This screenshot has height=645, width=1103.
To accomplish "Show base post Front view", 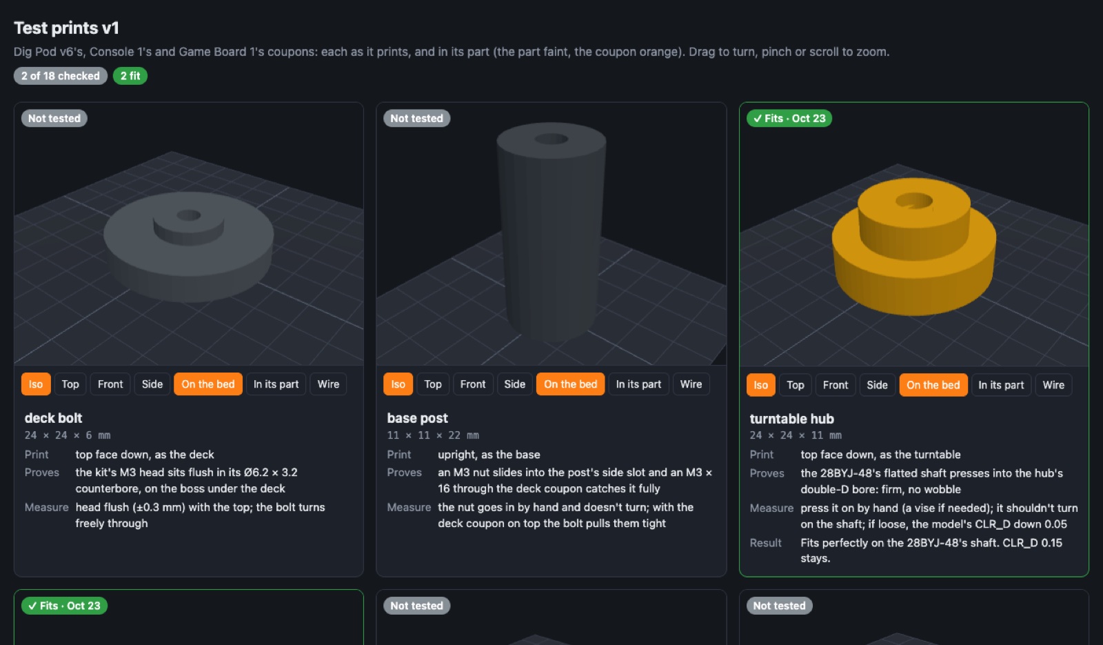I will pos(473,384).
